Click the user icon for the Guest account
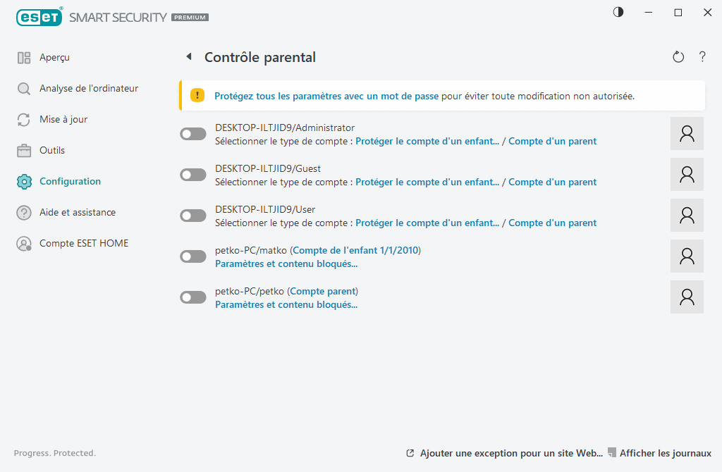Viewport: 722px width, 472px height. click(x=687, y=175)
